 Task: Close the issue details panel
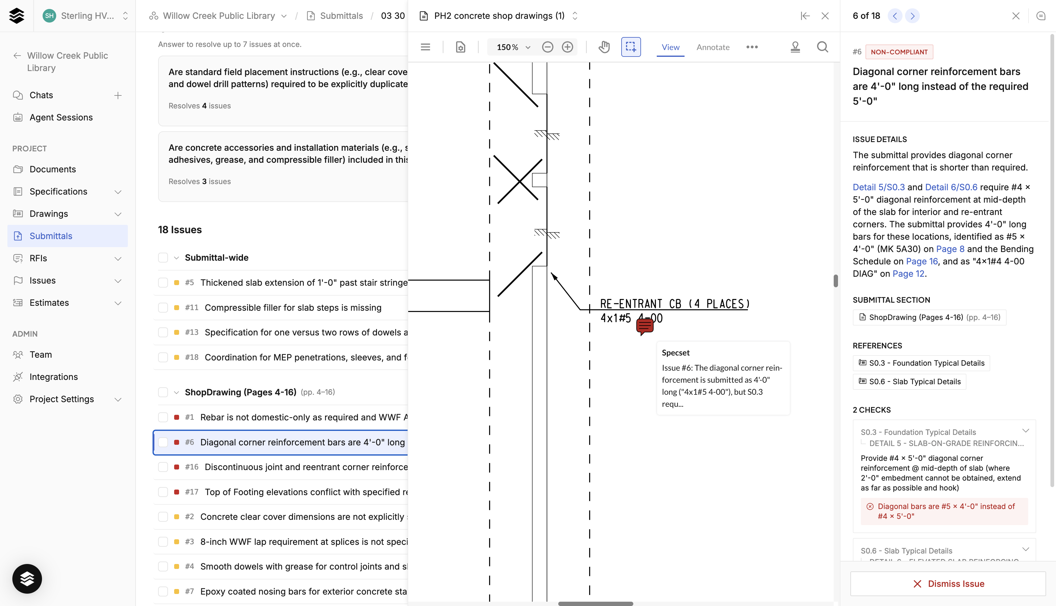pos(1016,16)
